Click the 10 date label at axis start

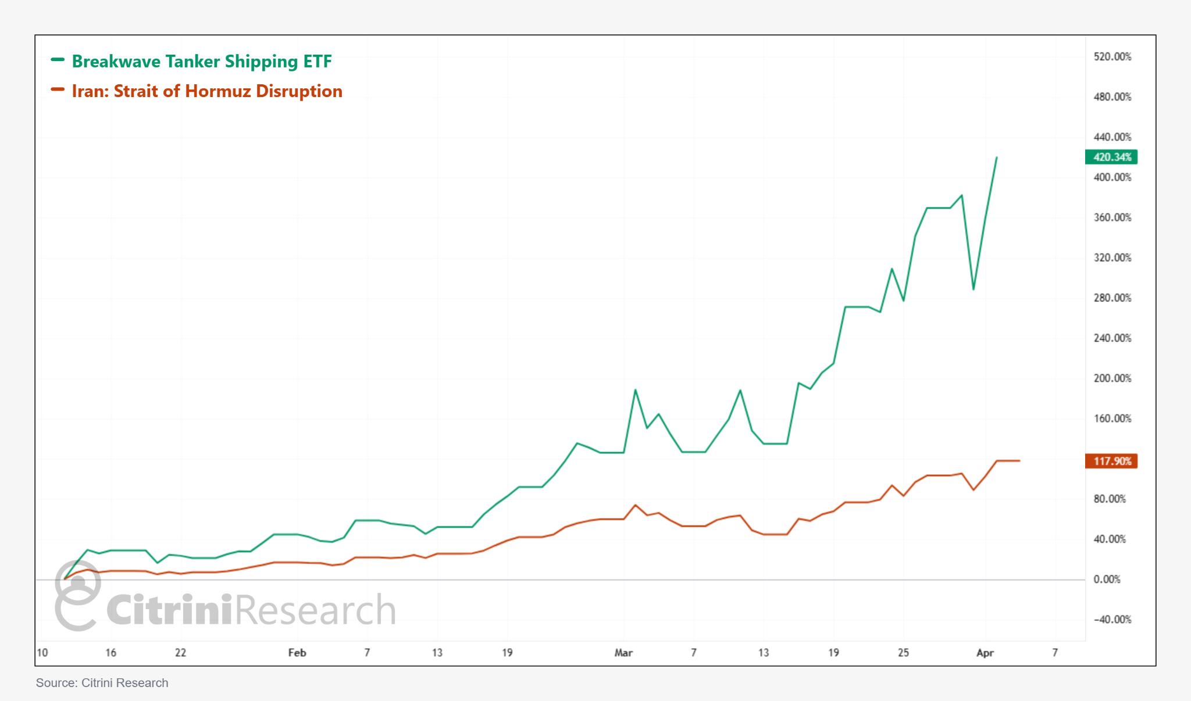(x=42, y=653)
